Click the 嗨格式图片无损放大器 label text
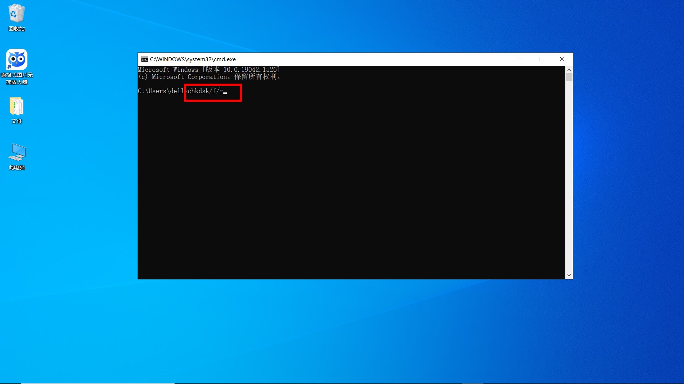Screen dimensions: 684x384 pos(17,79)
